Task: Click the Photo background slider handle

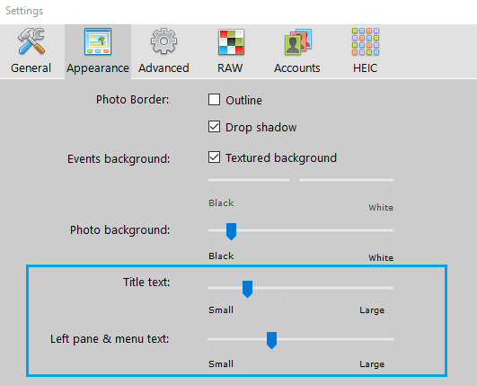Action: [231, 231]
